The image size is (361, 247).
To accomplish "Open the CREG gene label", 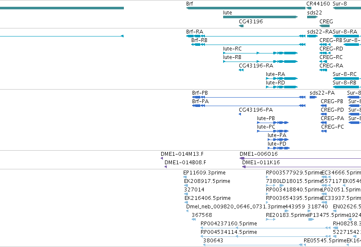I will (x=326, y=21).
